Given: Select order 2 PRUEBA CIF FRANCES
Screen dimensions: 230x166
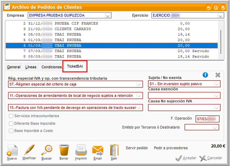Looking at the screenshot, I should [112, 24].
